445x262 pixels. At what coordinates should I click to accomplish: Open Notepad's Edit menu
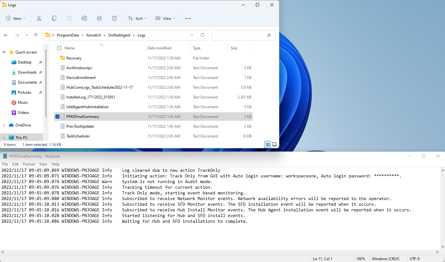click(x=15, y=164)
